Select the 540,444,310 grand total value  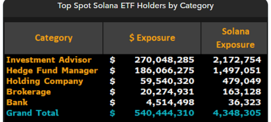(x=164, y=113)
